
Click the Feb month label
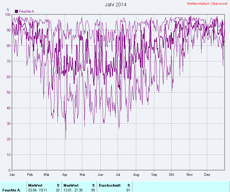pos(30,175)
